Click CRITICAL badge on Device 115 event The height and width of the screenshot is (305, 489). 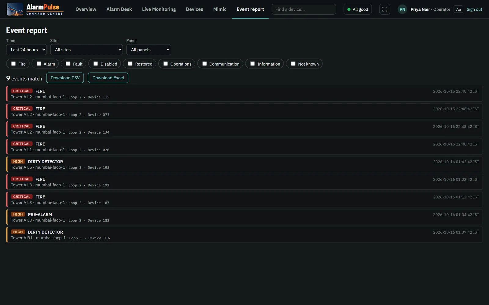tap(22, 91)
